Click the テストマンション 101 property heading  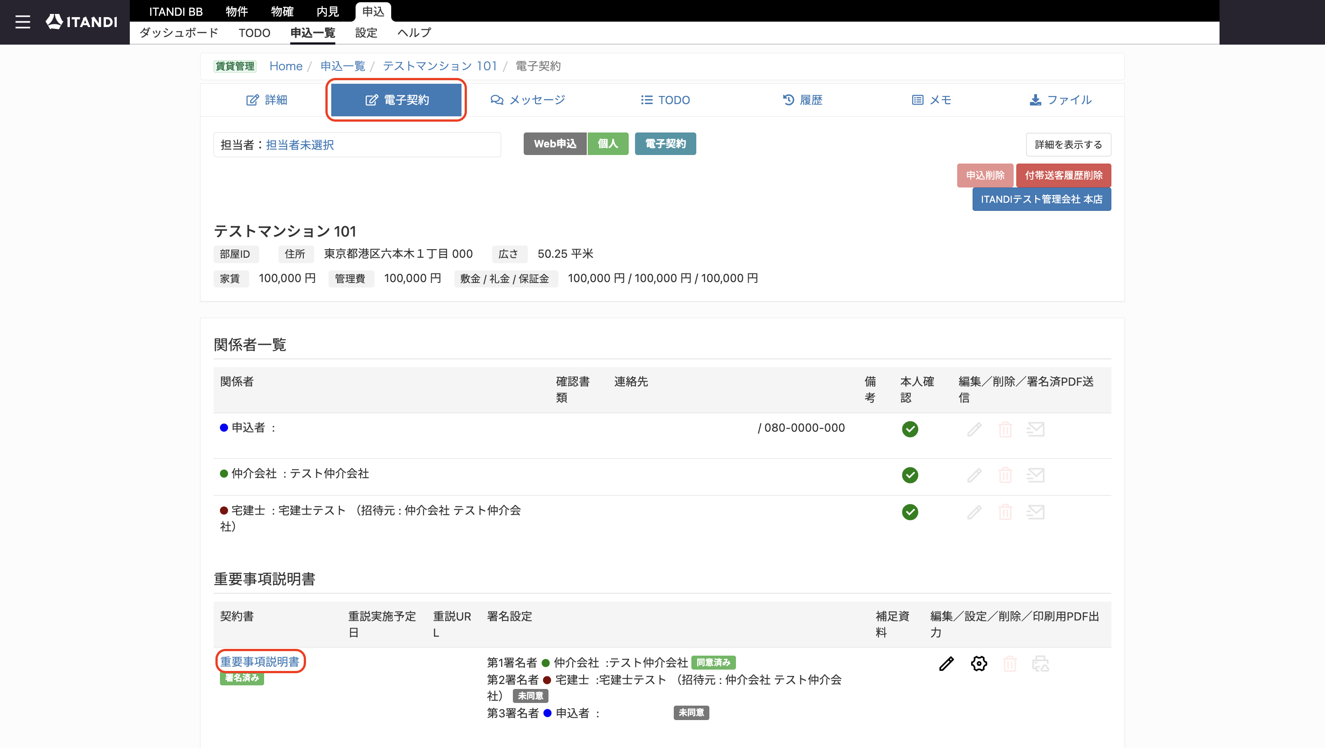(285, 231)
